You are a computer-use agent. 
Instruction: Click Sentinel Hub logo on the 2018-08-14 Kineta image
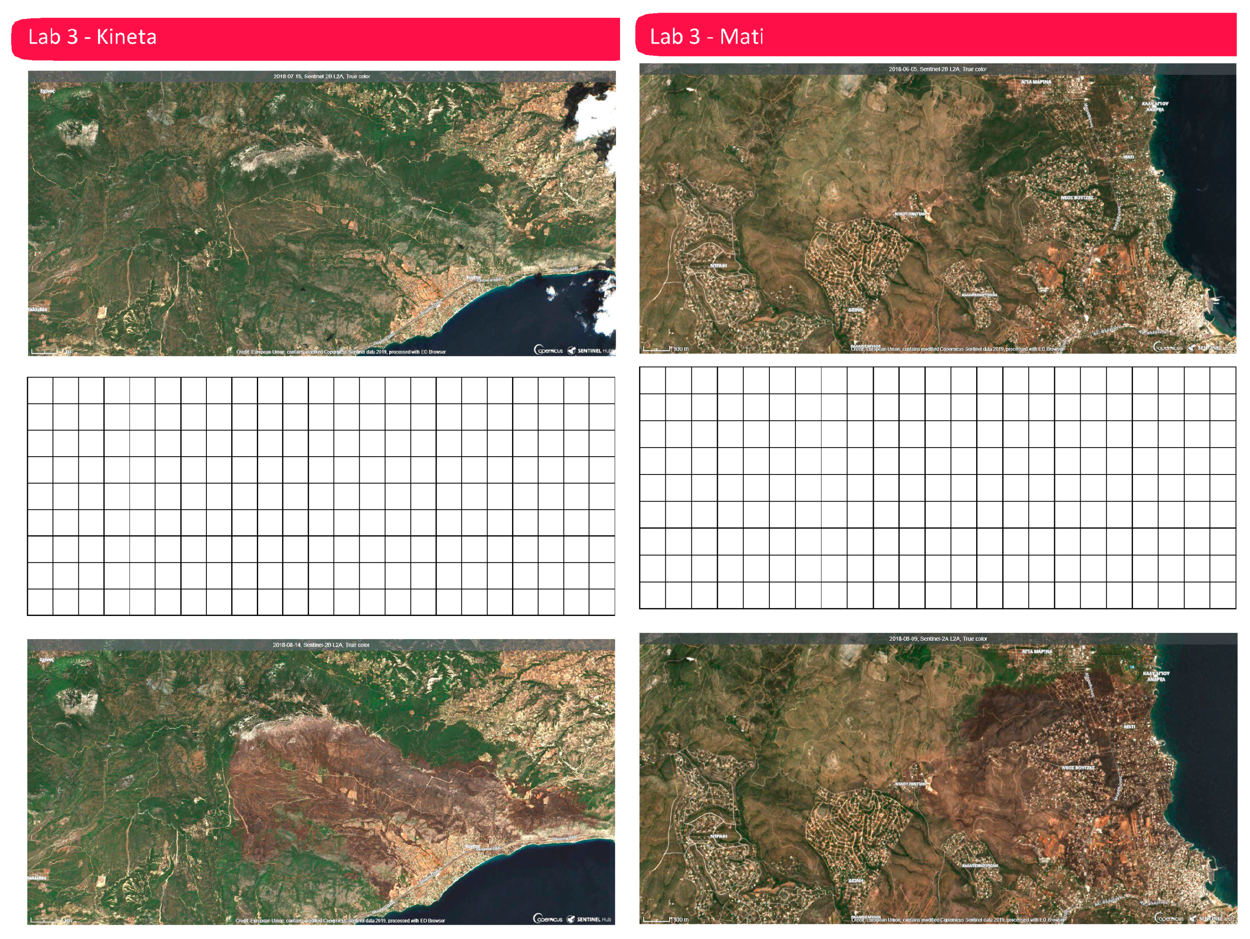pos(590,919)
